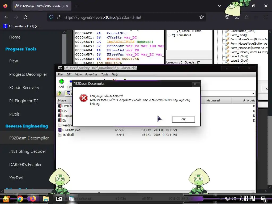Click OK in the P32Dasm error dialog

(x=183, y=119)
